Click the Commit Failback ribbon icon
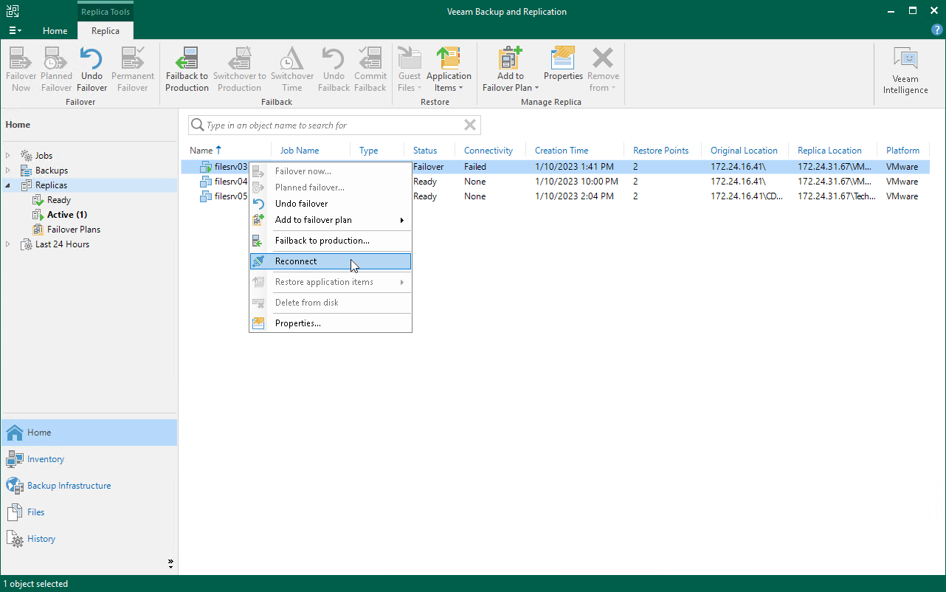 pos(370,70)
